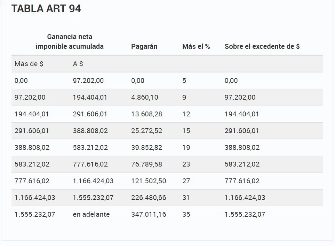Select 1.555.232,07 in the excedente column
The image size is (335, 246).
click(x=245, y=214)
